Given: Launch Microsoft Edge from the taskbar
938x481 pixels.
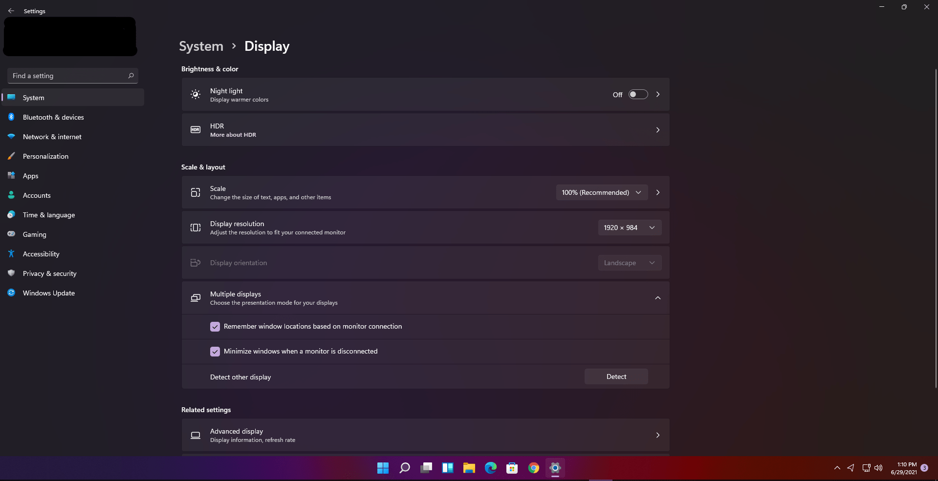Looking at the screenshot, I should [490, 468].
